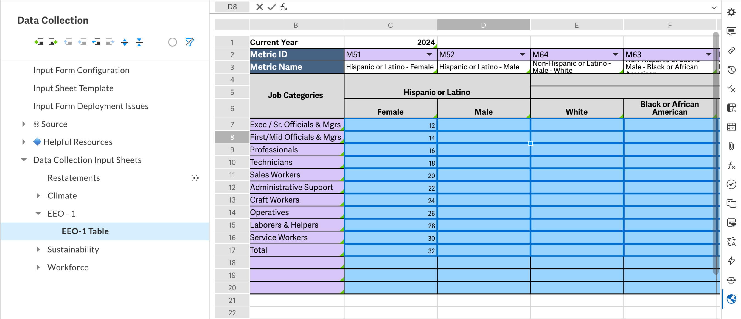Select the Professionals cell in column B
The image size is (741, 319).
[296, 150]
